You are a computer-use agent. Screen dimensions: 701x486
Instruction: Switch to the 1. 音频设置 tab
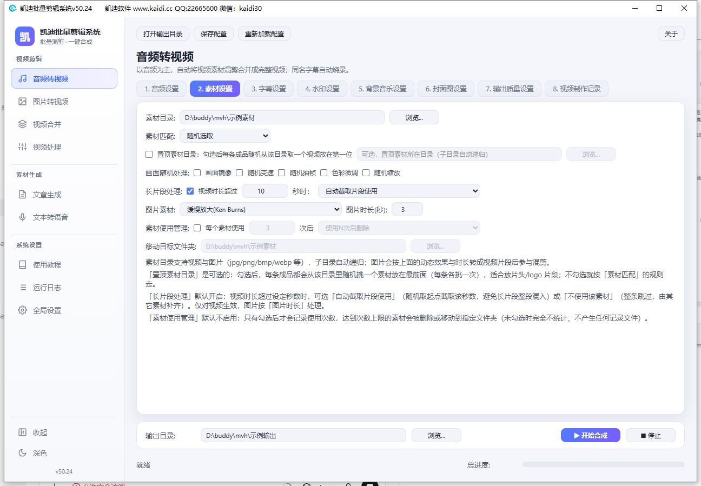[x=161, y=89]
